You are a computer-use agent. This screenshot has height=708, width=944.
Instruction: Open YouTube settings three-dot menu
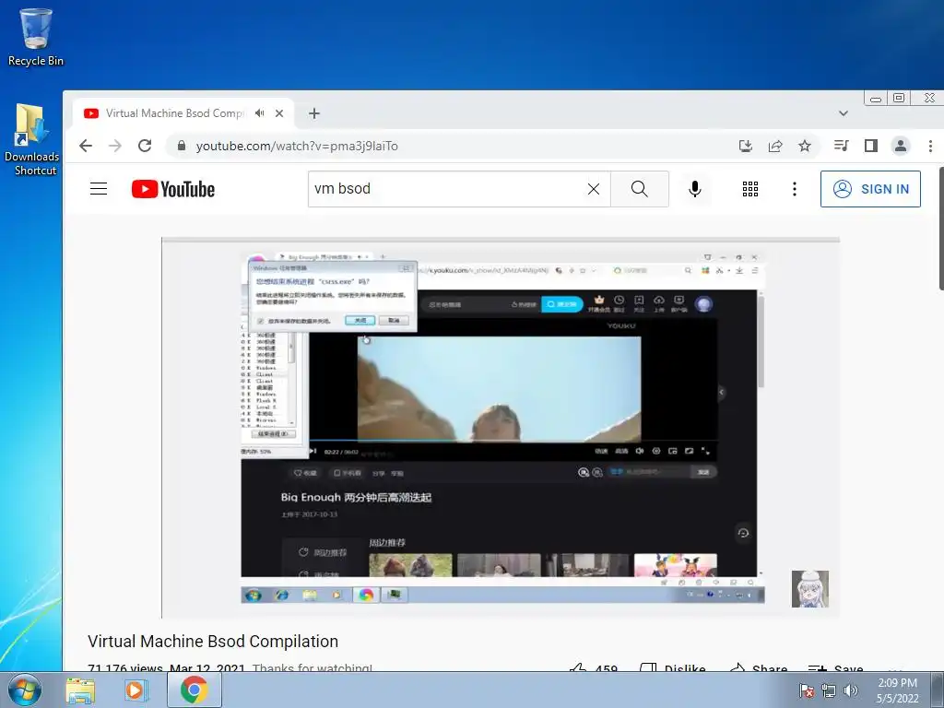[795, 189]
